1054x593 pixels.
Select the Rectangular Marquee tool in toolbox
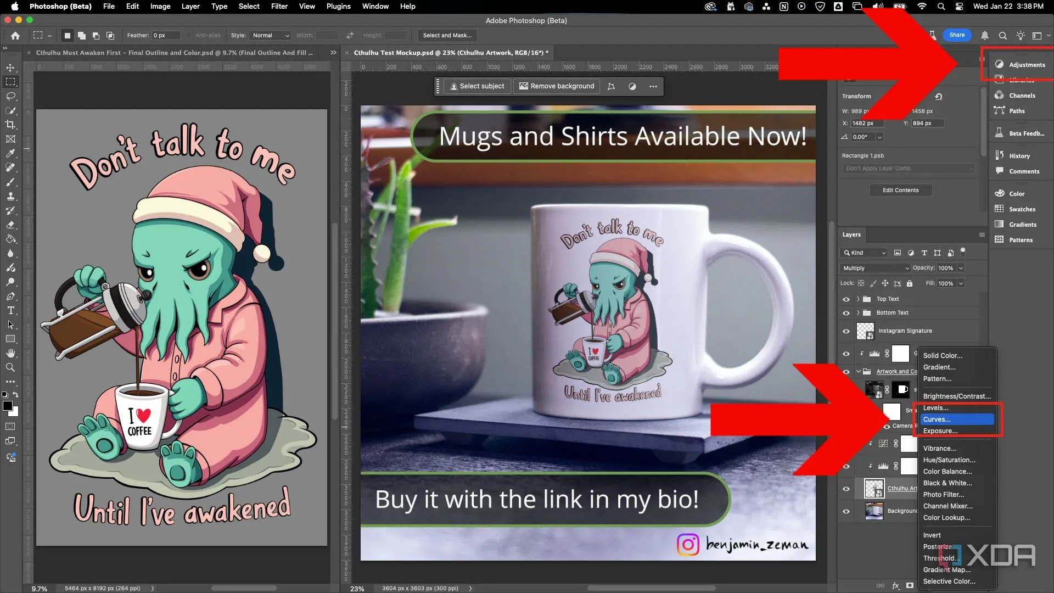(x=10, y=82)
